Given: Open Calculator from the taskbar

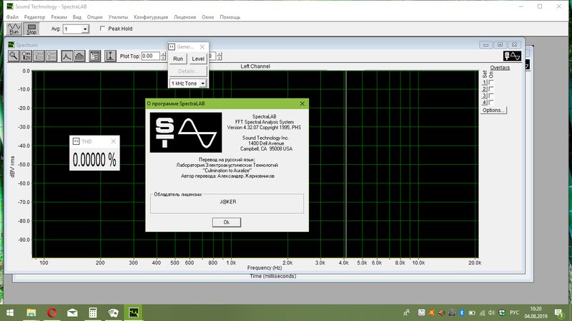Looking at the screenshot, I should coord(93,312).
